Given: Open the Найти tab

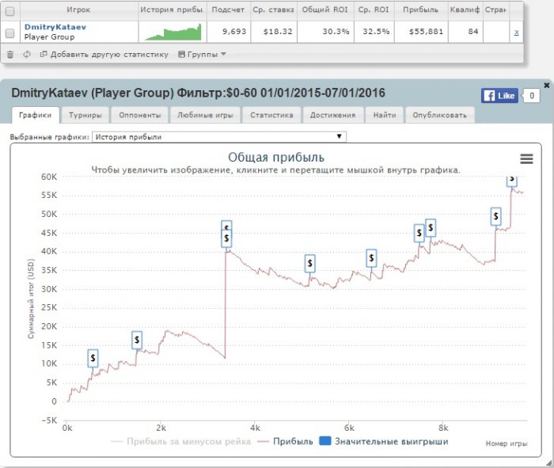Looking at the screenshot, I should (385, 116).
